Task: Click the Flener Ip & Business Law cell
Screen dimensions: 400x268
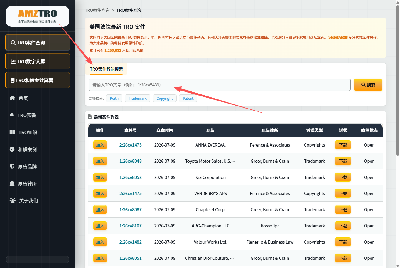Action: [270, 242]
